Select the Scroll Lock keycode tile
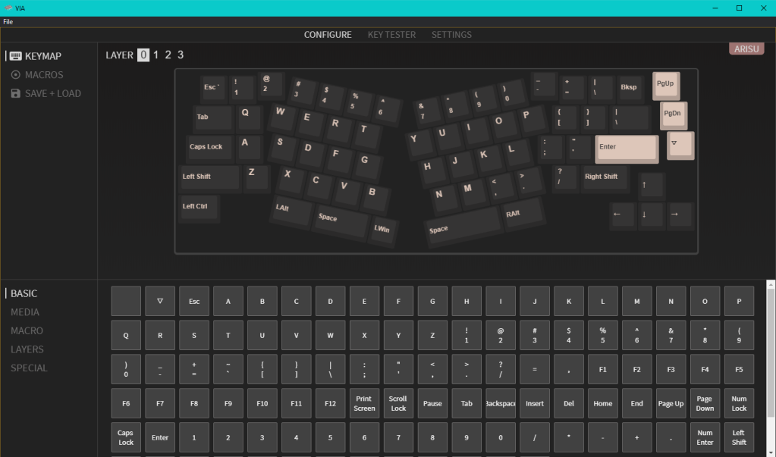 (x=398, y=402)
